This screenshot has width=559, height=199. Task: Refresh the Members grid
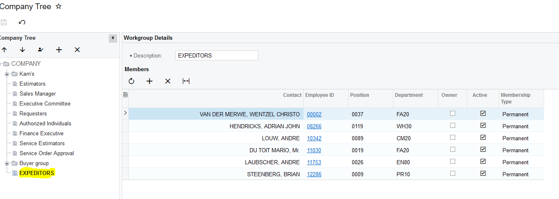click(x=131, y=81)
